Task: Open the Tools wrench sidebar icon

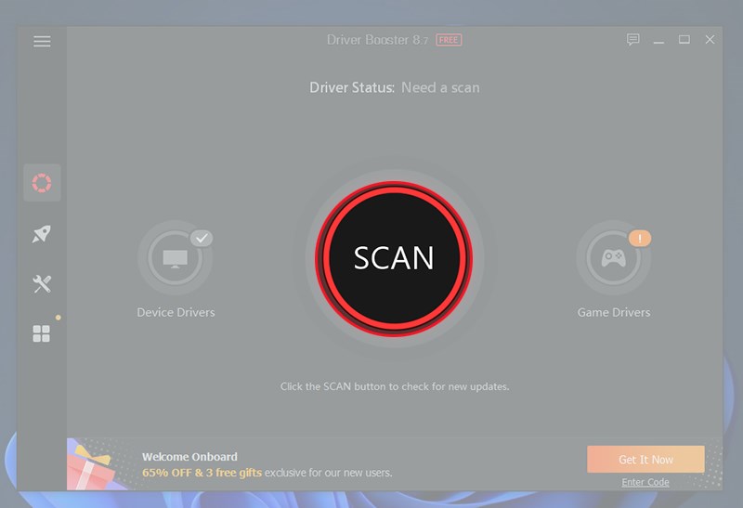Action: tap(42, 284)
